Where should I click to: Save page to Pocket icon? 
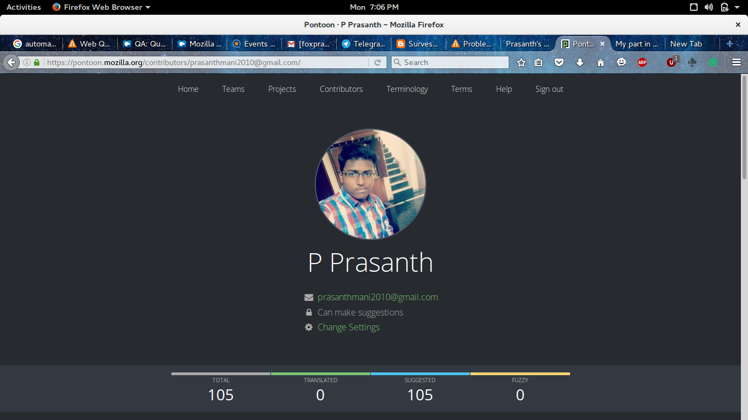coord(559,62)
